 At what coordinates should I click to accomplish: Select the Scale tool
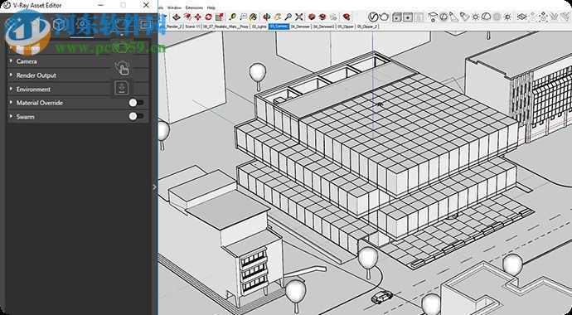pos(219,17)
